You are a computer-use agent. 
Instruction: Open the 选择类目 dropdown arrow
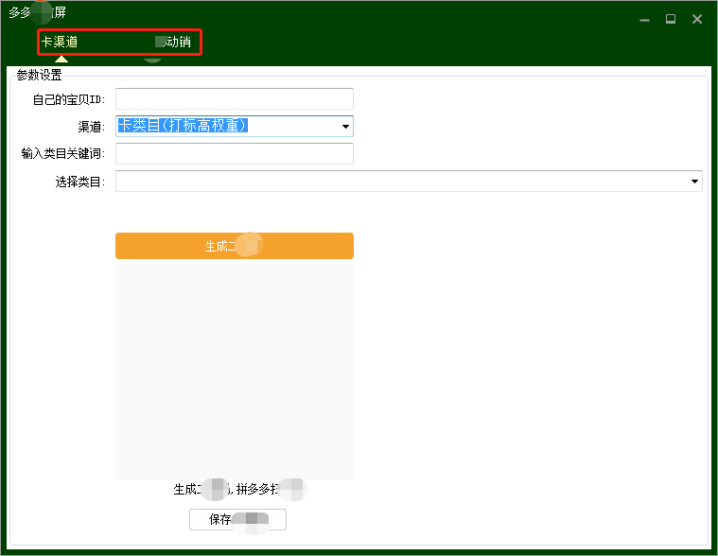695,181
